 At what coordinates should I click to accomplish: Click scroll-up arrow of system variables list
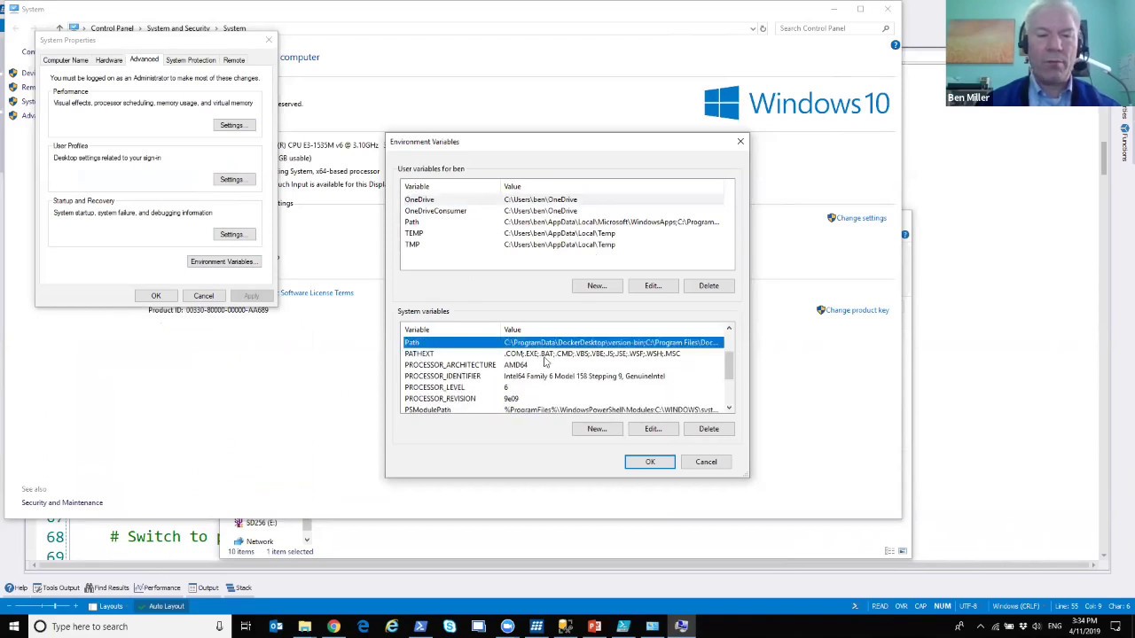(x=729, y=330)
